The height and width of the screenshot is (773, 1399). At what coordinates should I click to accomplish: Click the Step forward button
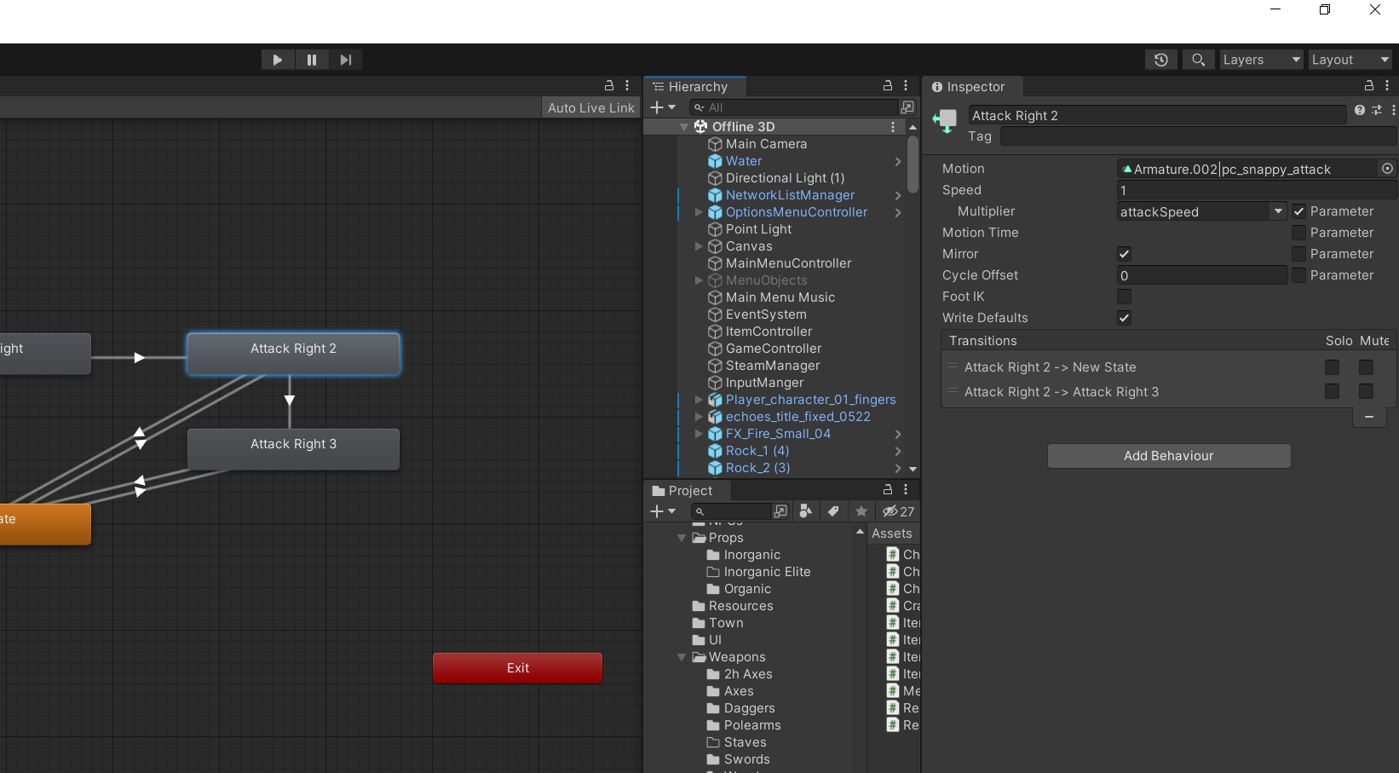pyautogui.click(x=345, y=60)
